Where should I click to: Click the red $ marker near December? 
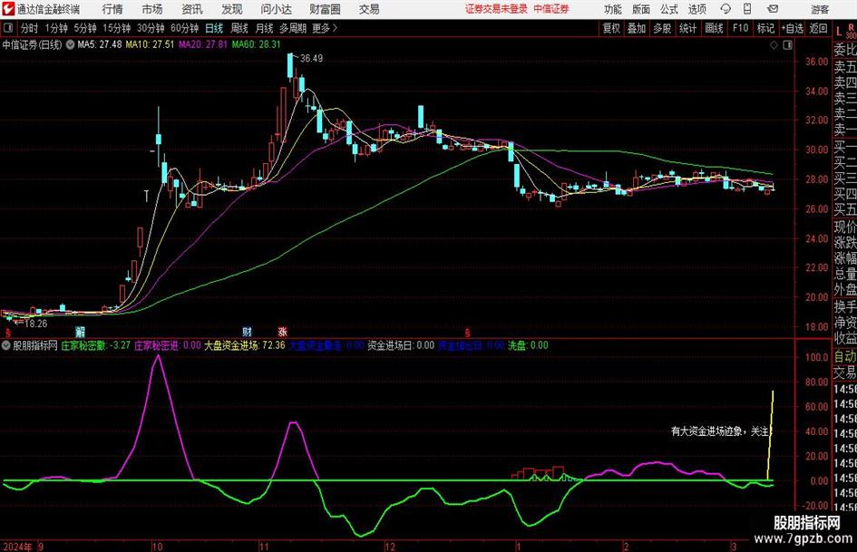pos(467,333)
